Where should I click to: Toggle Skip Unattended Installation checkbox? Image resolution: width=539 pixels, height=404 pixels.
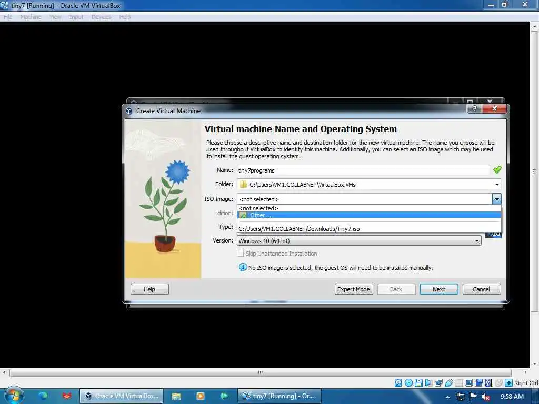[x=240, y=254]
